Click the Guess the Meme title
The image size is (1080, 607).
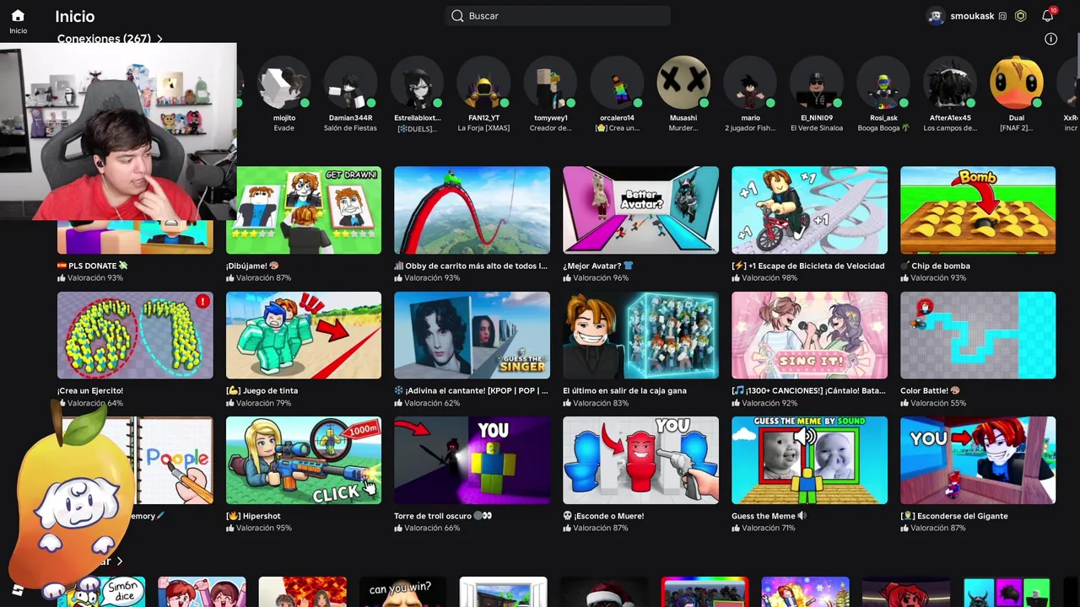pyautogui.click(x=769, y=516)
